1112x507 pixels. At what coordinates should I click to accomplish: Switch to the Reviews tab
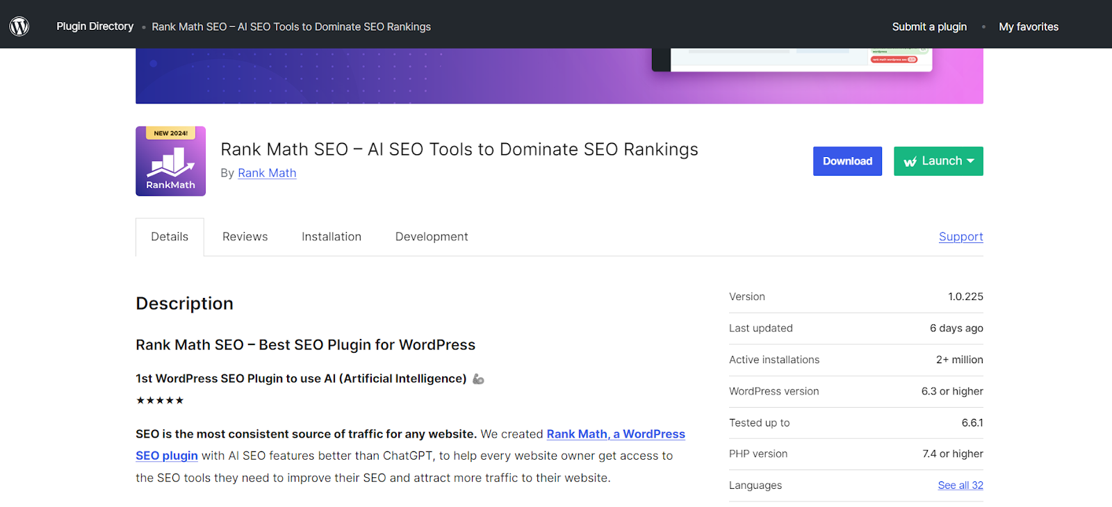245,237
